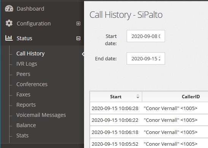This screenshot has height=148, width=208.
Task: Click the Start column header
Action: point(116,96)
